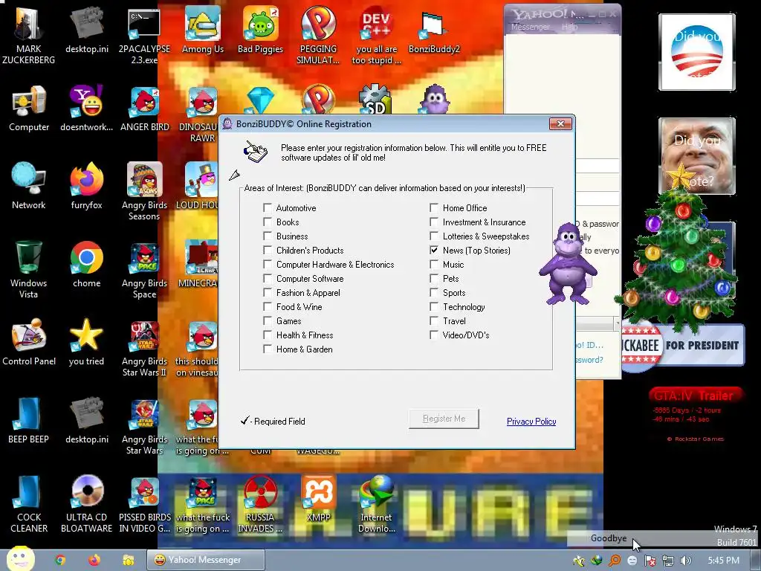Viewport: 761px width, 571px height.
Task: Tick the Children's Products checkbox
Action: pos(268,250)
